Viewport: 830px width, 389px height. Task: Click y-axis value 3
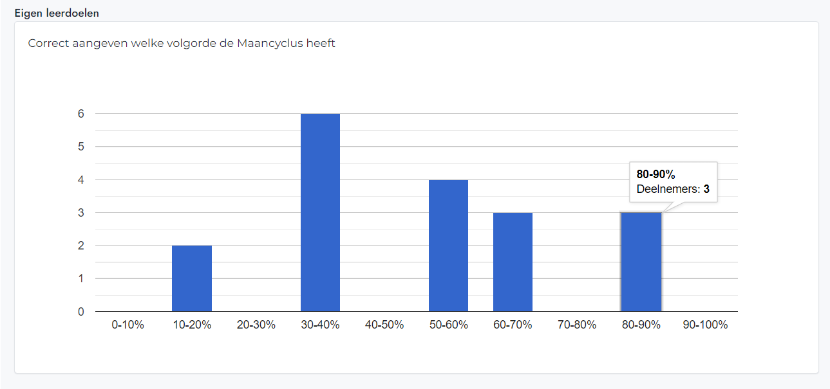[x=81, y=213]
